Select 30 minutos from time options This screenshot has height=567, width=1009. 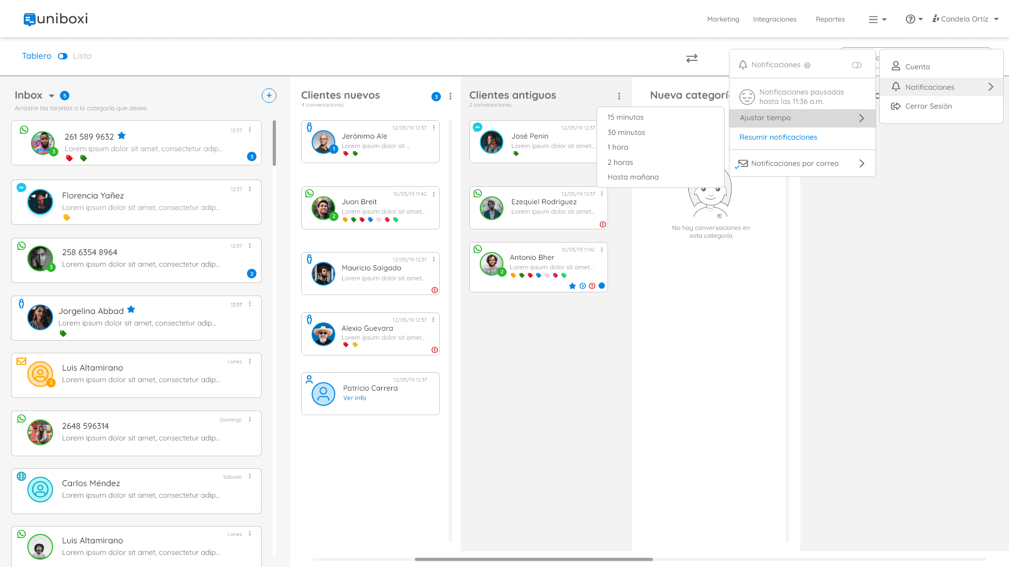[626, 132]
